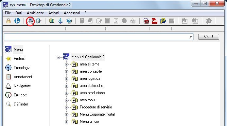Click the document-with-pen icon beside the computer icon
Image resolution: width=227 pixels, height=126 pixels.
(39, 21)
